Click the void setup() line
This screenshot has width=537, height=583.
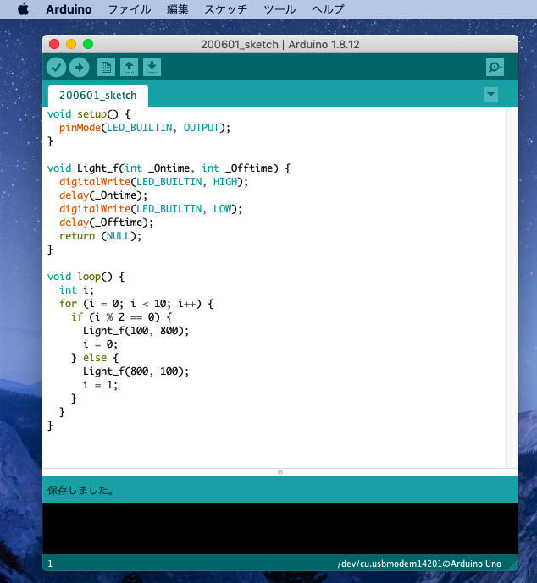point(89,114)
